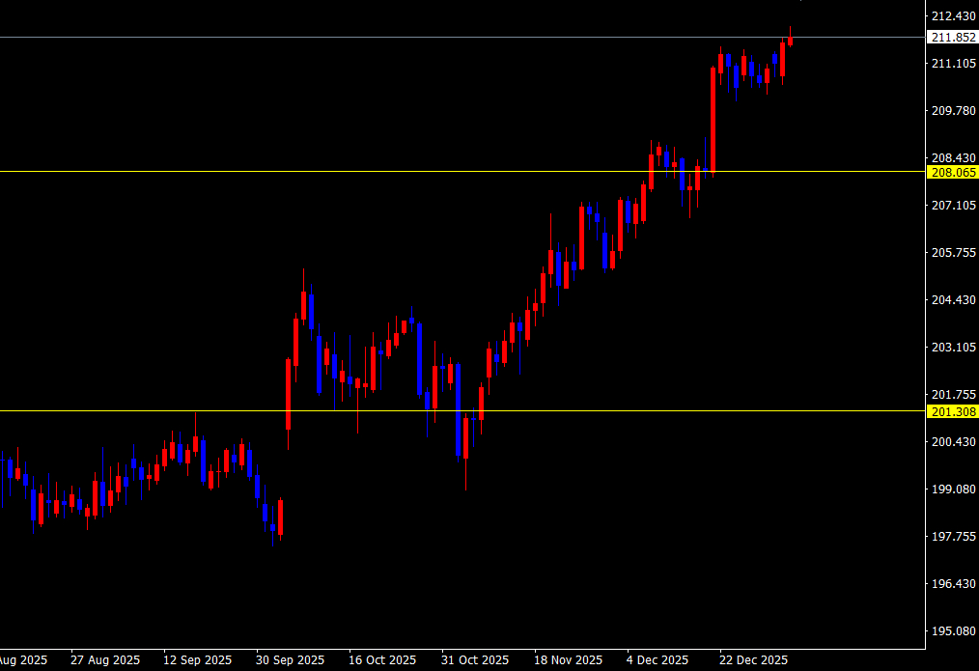
Task: Click the 30 Sep 2025 date label
Action: pos(290,659)
